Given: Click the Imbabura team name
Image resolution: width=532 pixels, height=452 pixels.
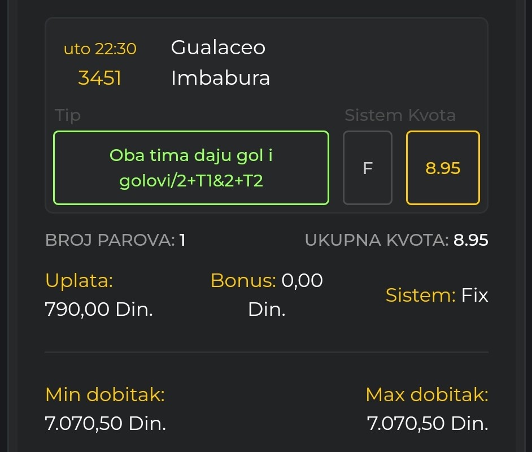Looking at the screenshot, I should pyautogui.click(x=220, y=78).
